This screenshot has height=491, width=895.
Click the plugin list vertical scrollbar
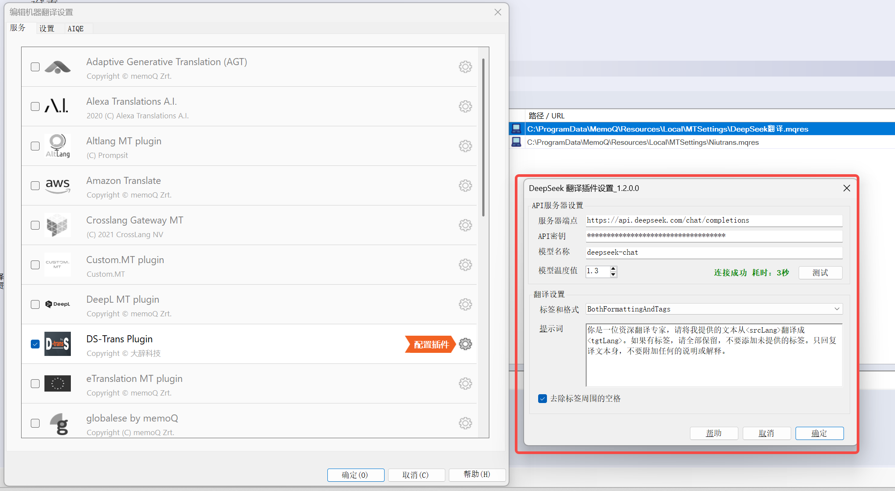pyautogui.click(x=483, y=137)
